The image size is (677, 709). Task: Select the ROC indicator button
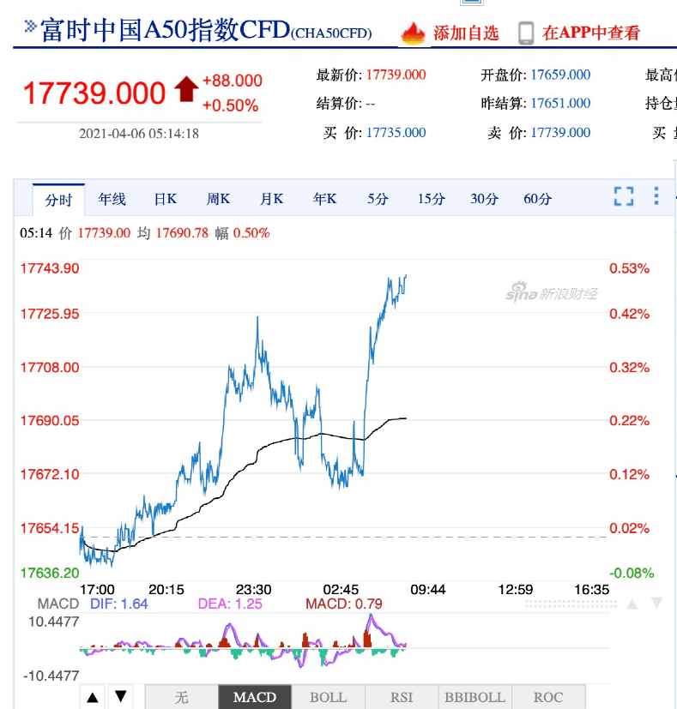pos(548,697)
